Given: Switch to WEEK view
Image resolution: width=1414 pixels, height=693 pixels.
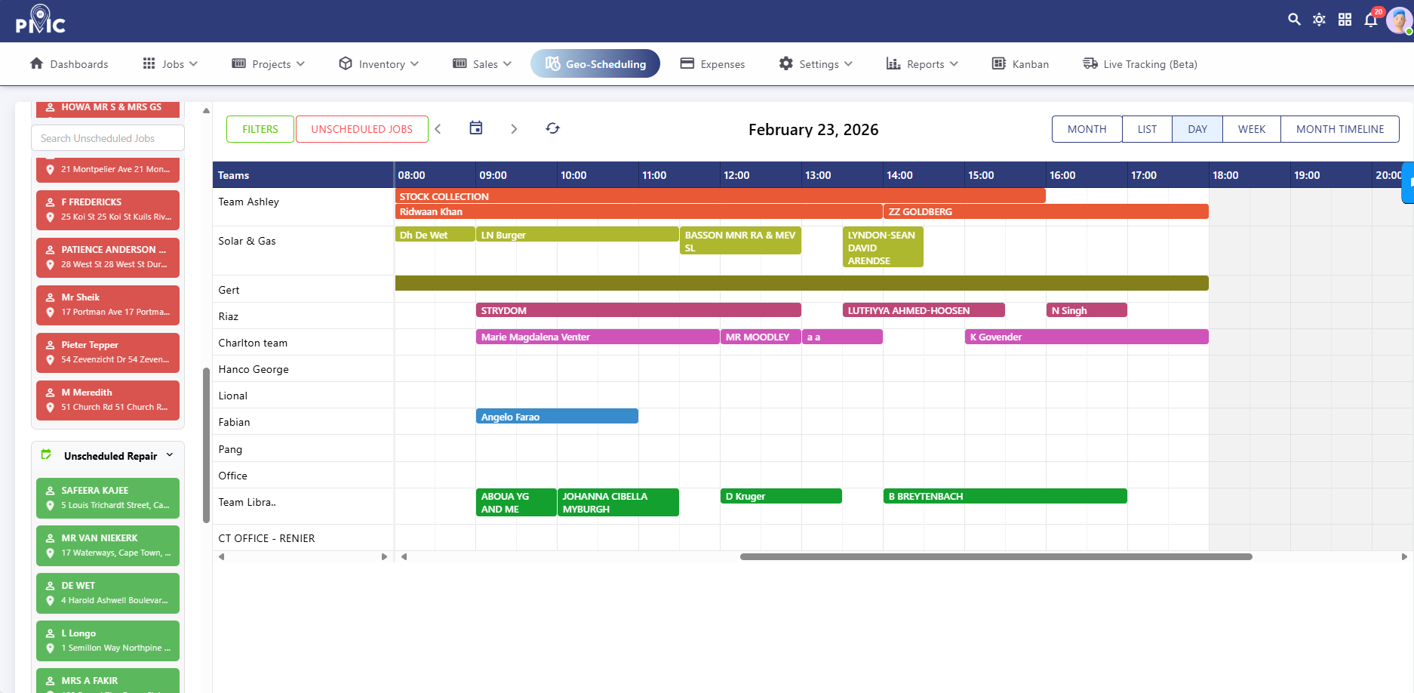Looking at the screenshot, I should click(x=1252, y=129).
